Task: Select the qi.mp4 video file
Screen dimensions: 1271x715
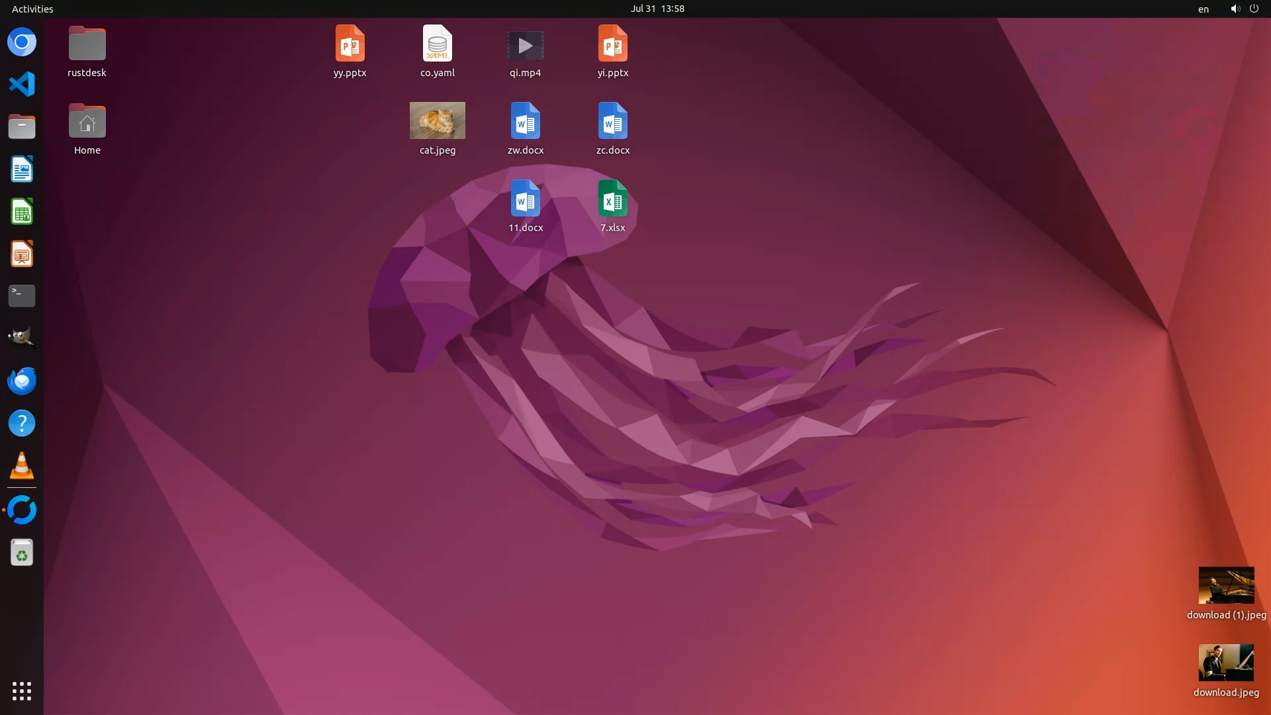Action: 525,45
